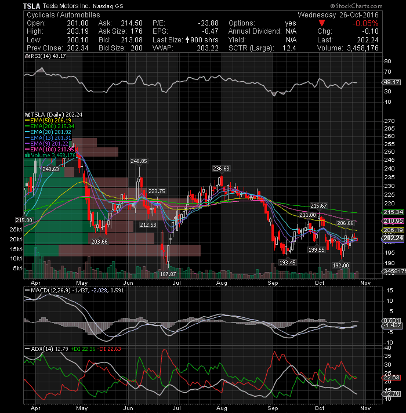Click the green EMA(200) legend color marker

pos(27,126)
